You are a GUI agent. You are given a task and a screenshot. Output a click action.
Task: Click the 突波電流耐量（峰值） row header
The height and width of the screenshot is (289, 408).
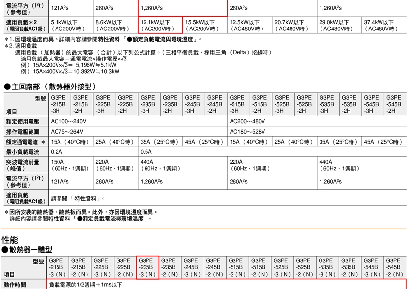(x=26, y=165)
